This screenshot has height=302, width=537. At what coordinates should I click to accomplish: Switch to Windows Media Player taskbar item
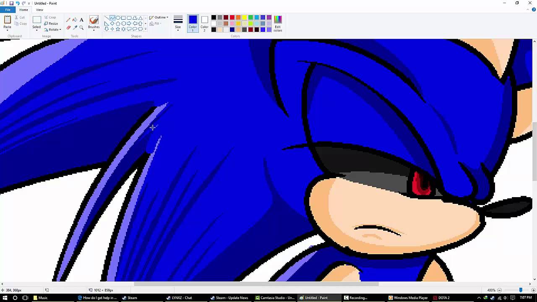408,298
